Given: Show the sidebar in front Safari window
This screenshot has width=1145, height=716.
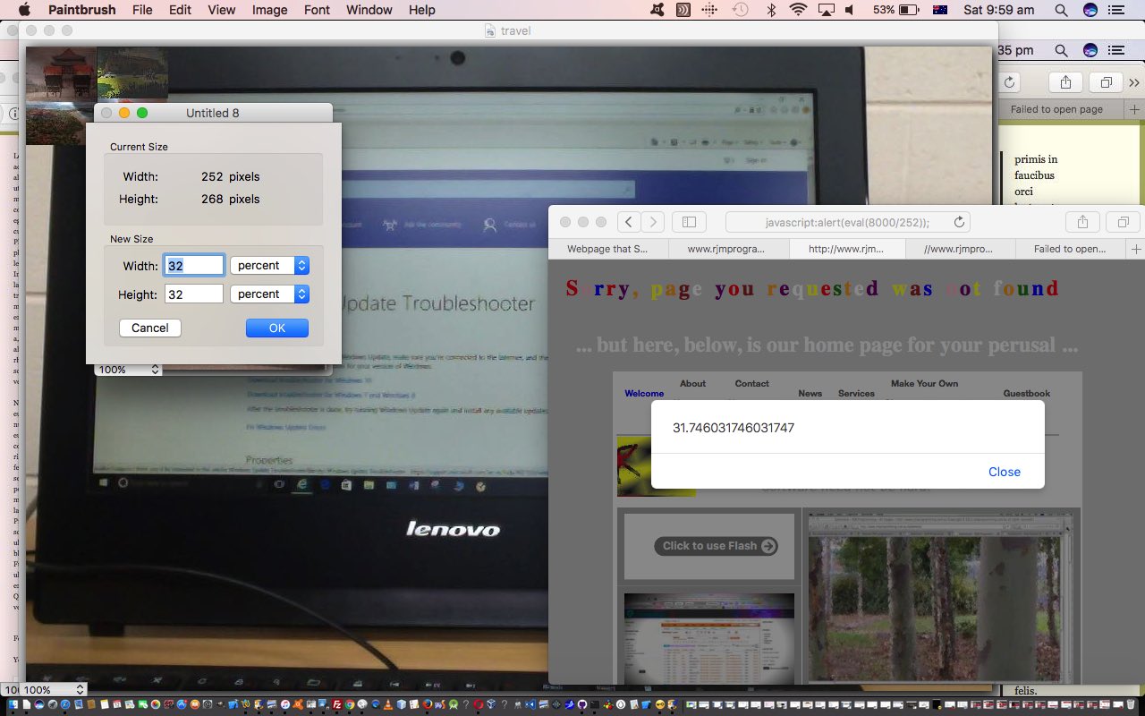Looking at the screenshot, I should pos(689,222).
